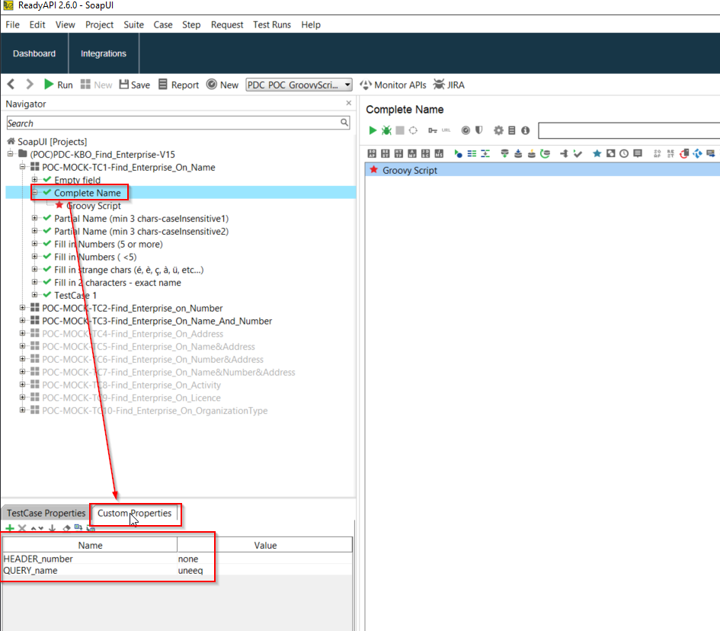Open test case options gear icon
The width and height of the screenshot is (720, 631).
(x=499, y=130)
